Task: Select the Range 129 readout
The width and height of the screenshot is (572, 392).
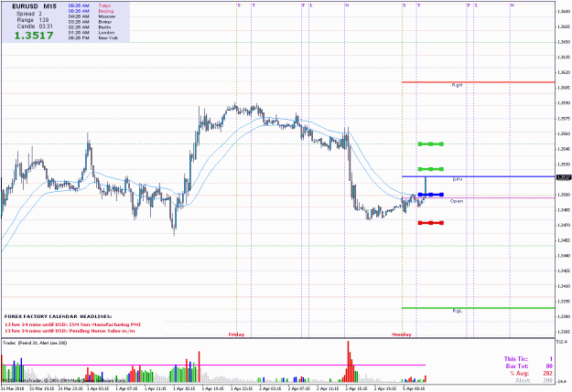Action: pyautogui.click(x=32, y=20)
